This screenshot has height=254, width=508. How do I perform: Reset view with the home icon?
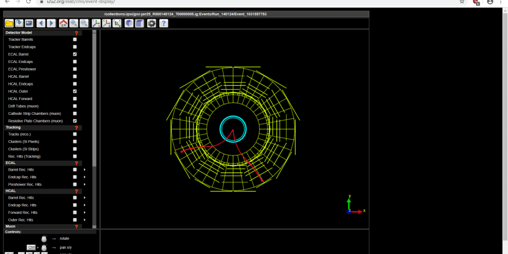click(x=63, y=23)
